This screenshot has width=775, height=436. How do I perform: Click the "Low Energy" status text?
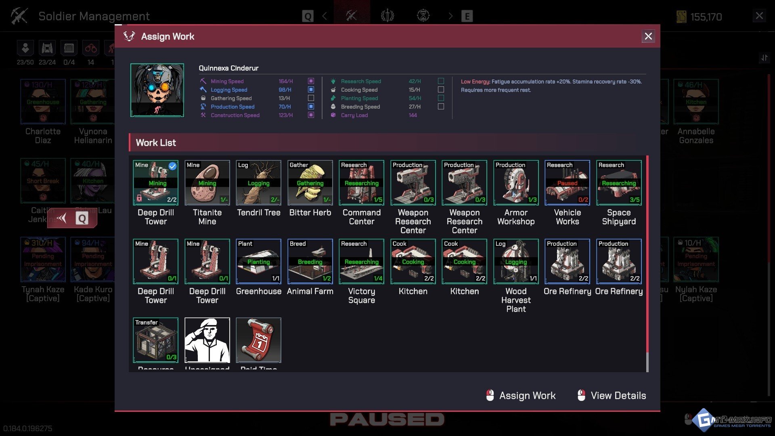(475, 82)
